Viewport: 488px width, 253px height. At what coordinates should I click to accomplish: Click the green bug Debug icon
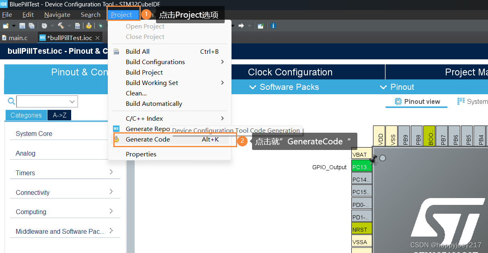click(x=100, y=26)
